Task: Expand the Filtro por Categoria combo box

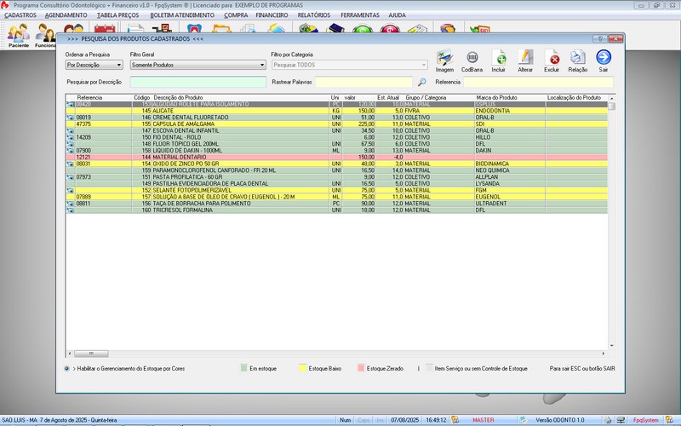Action: click(x=423, y=65)
